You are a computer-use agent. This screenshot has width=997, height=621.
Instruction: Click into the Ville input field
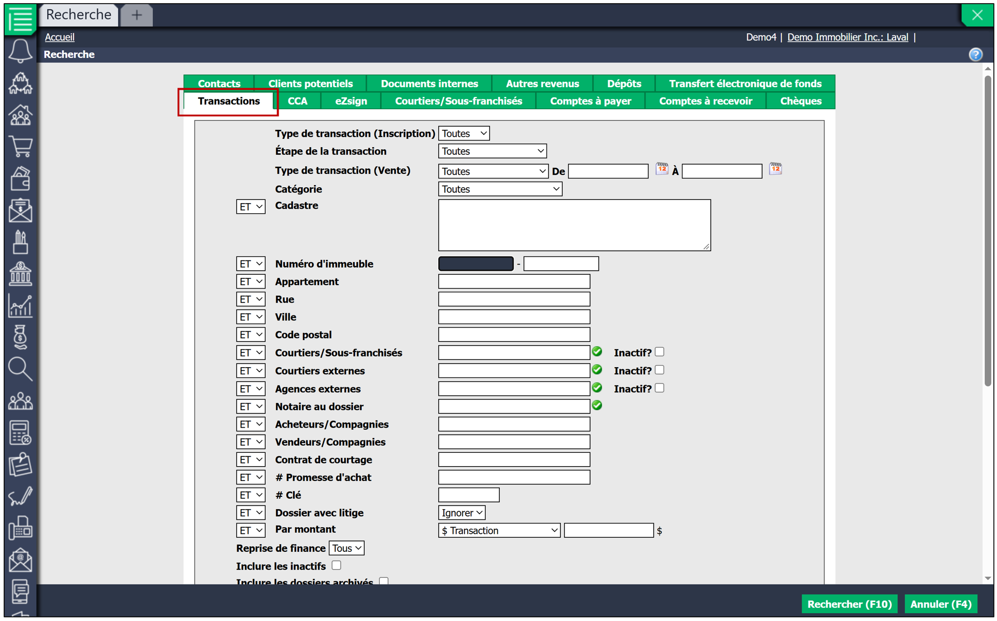click(514, 317)
